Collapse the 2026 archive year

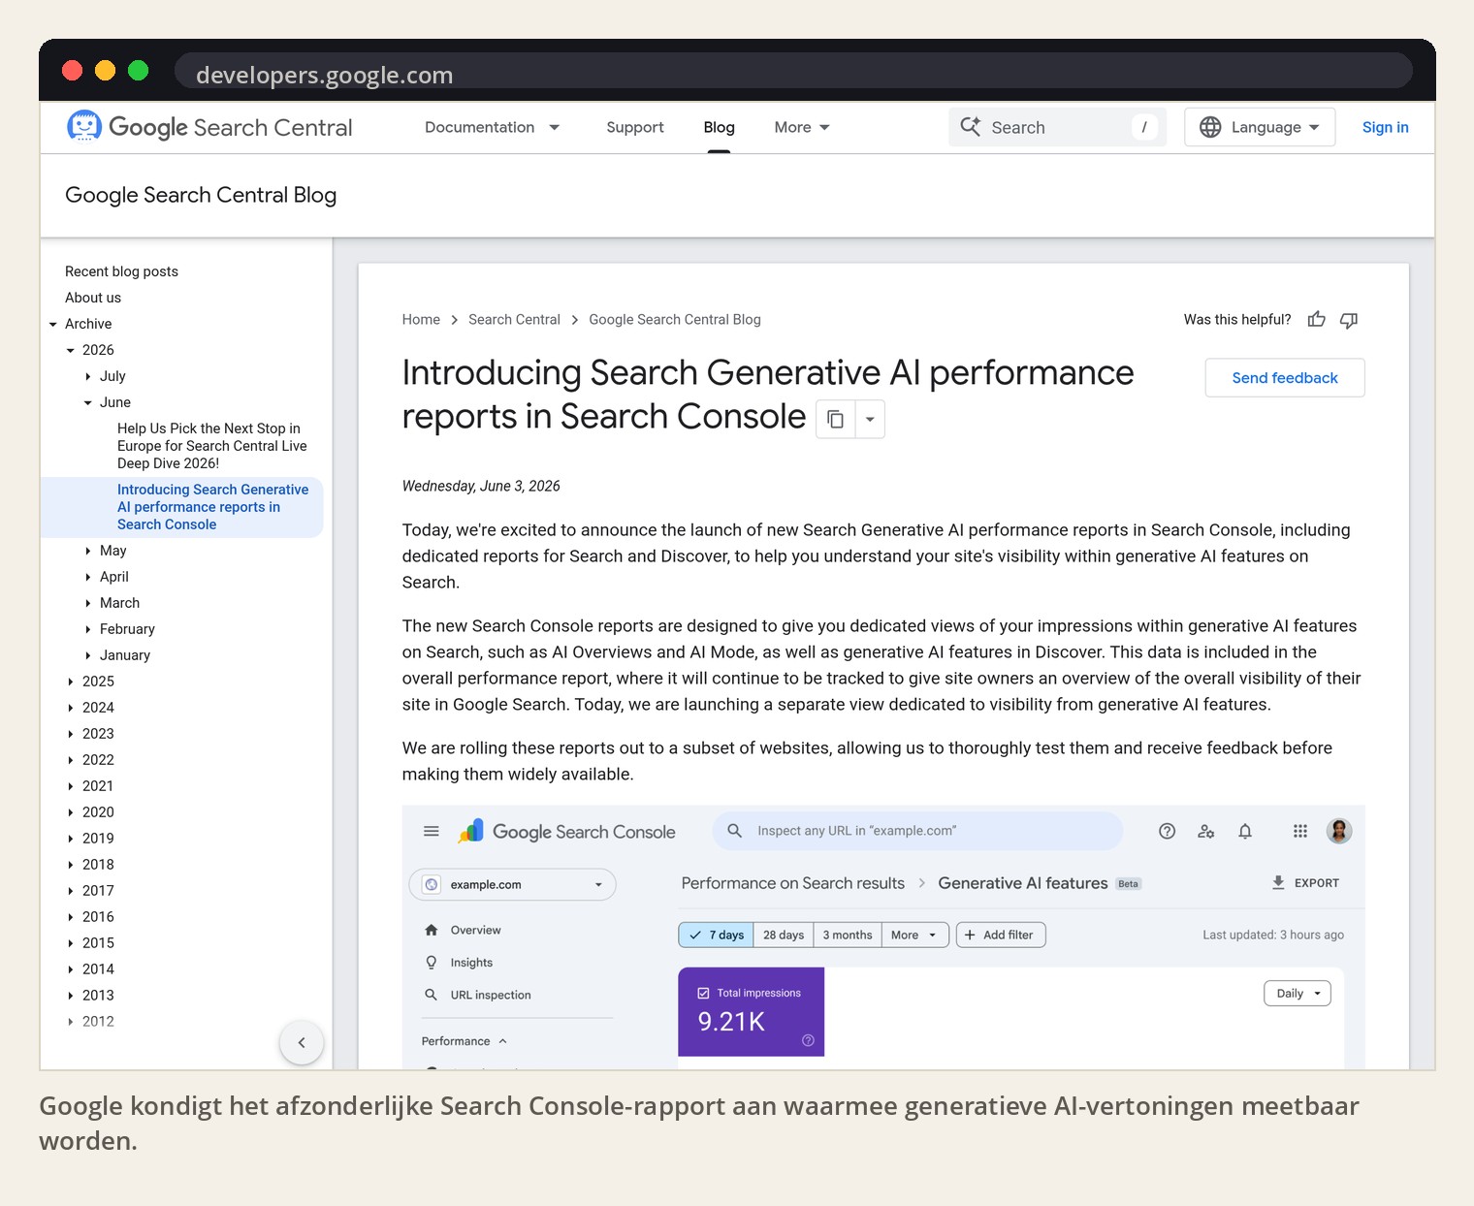71,350
